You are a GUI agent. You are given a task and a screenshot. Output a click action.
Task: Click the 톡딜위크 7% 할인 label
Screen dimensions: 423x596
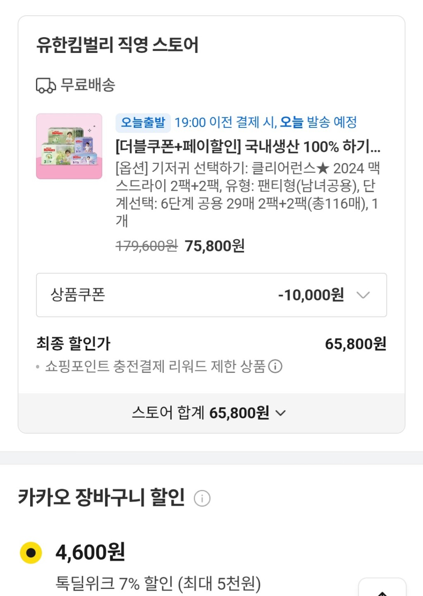[x=158, y=584]
